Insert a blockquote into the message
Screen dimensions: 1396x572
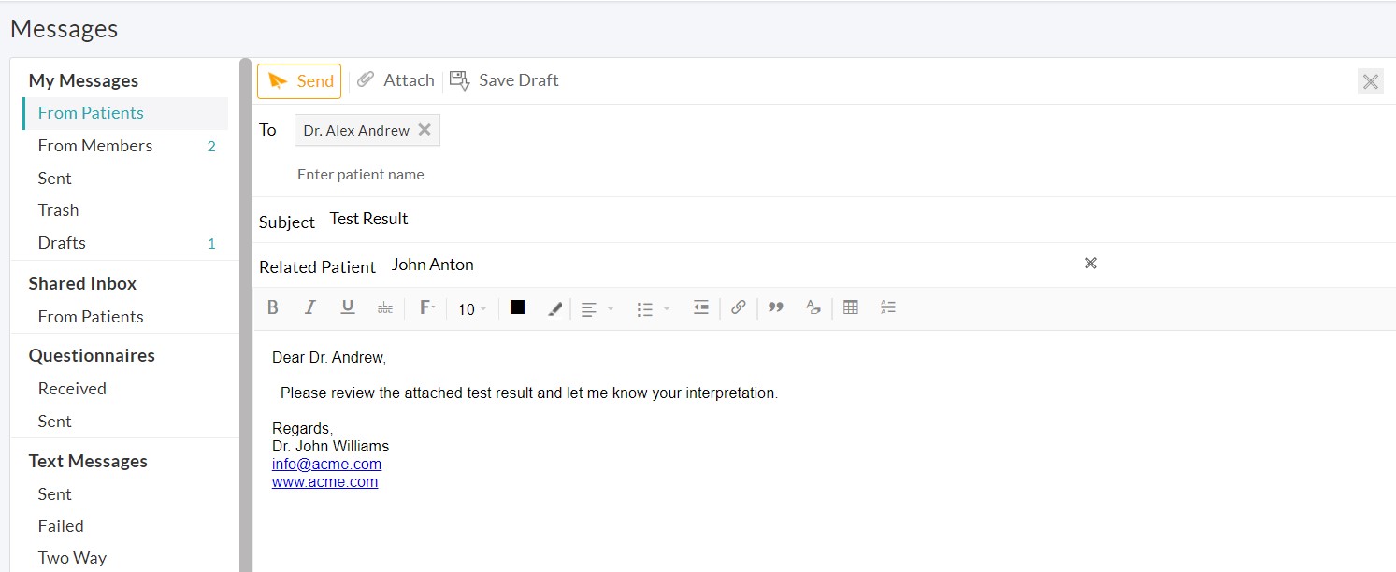coord(775,307)
